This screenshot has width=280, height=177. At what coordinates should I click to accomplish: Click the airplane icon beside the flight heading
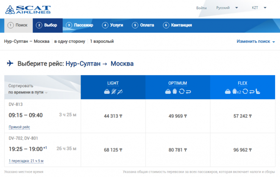10,63
